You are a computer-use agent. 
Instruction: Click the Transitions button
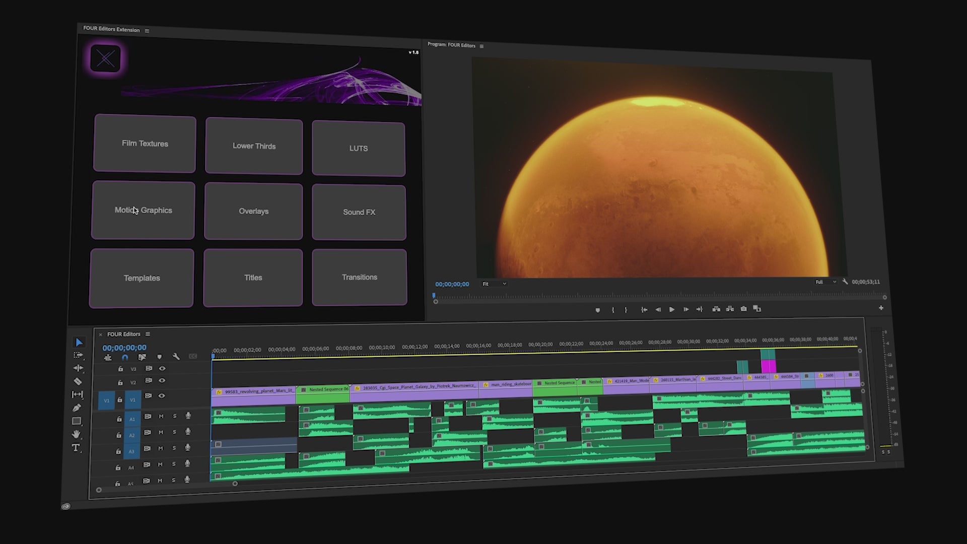point(359,278)
